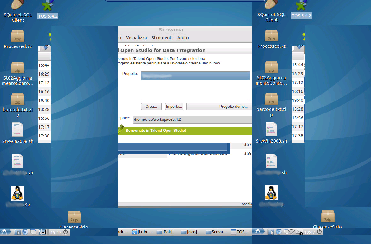Open the Visualizza menu in Scrivania window
This screenshot has width=371, height=244.
coord(136,38)
